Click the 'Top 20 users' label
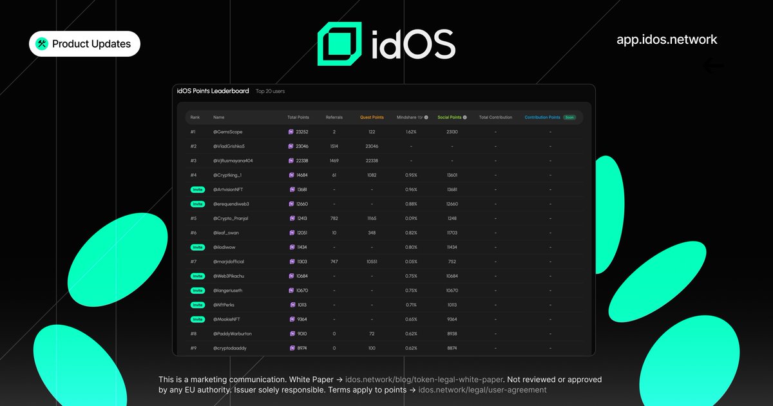 270,92
